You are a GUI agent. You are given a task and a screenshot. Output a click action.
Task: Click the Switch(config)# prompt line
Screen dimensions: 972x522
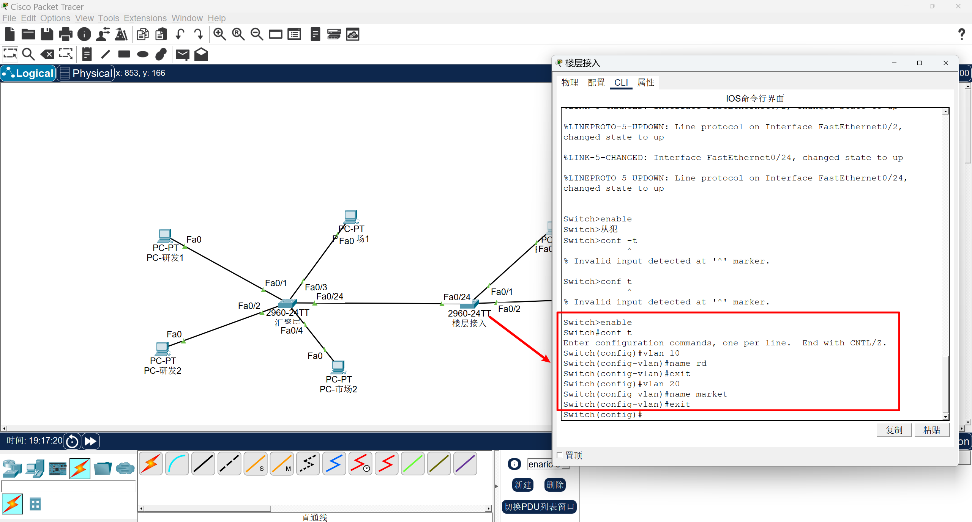(603, 415)
